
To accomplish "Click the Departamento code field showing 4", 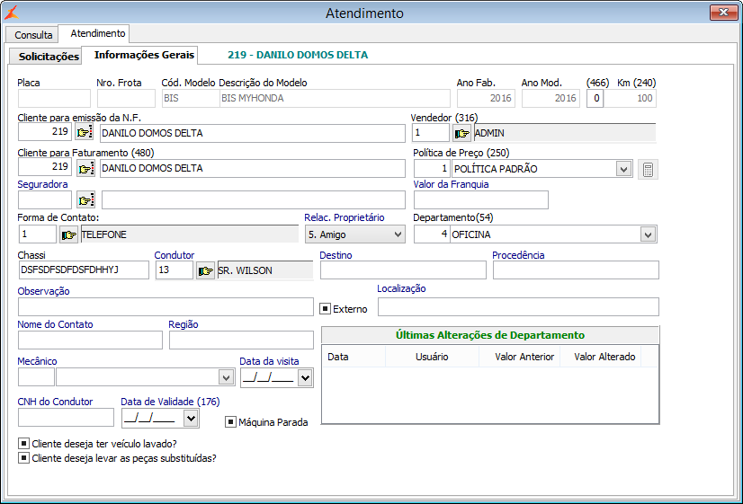I will click(x=432, y=234).
